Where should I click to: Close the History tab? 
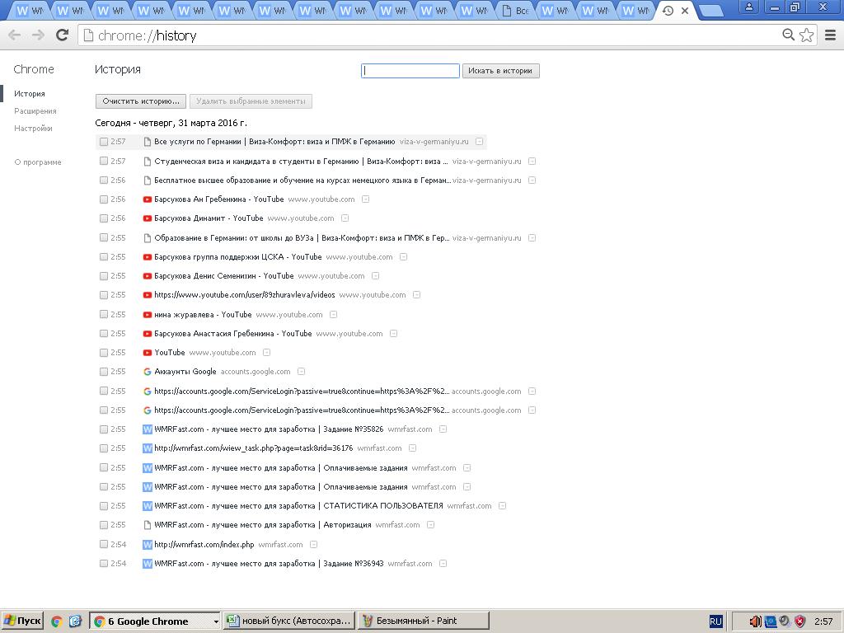click(x=685, y=11)
